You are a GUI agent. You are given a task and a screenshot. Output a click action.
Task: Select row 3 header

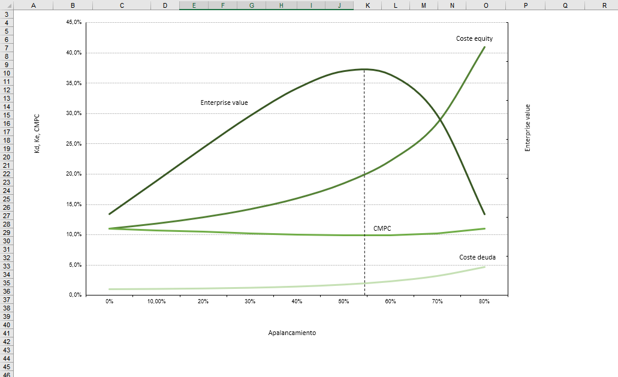pos(6,14)
